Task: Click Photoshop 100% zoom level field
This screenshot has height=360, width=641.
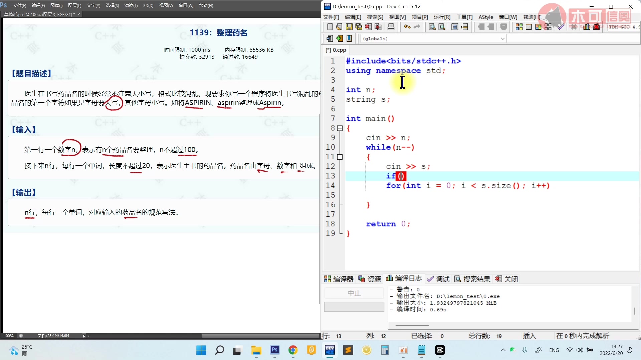Action: coord(9,336)
